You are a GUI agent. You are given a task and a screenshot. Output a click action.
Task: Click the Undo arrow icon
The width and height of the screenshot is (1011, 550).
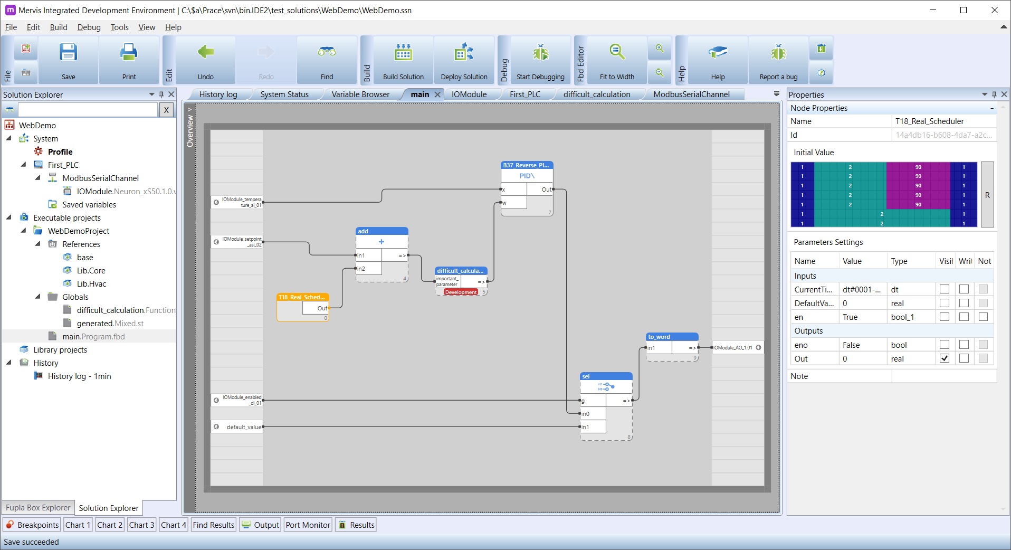pos(205,52)
